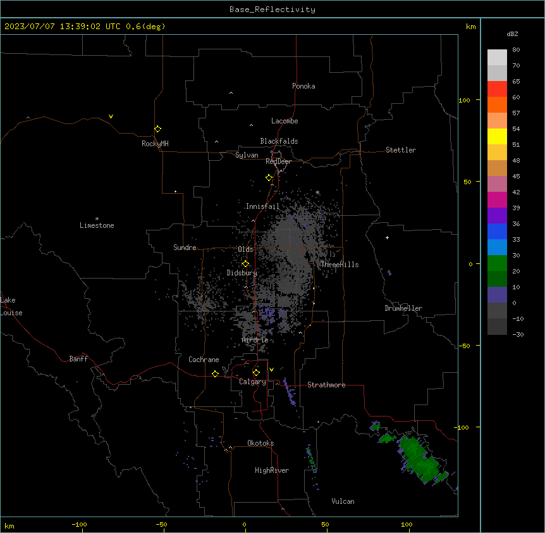Click the Drumheller label

click(x=403, y=308)
